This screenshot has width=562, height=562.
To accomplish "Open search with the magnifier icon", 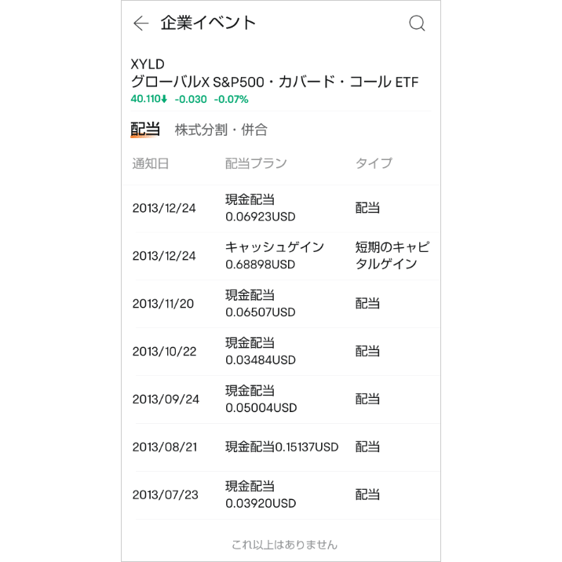I will coord(417,24).
